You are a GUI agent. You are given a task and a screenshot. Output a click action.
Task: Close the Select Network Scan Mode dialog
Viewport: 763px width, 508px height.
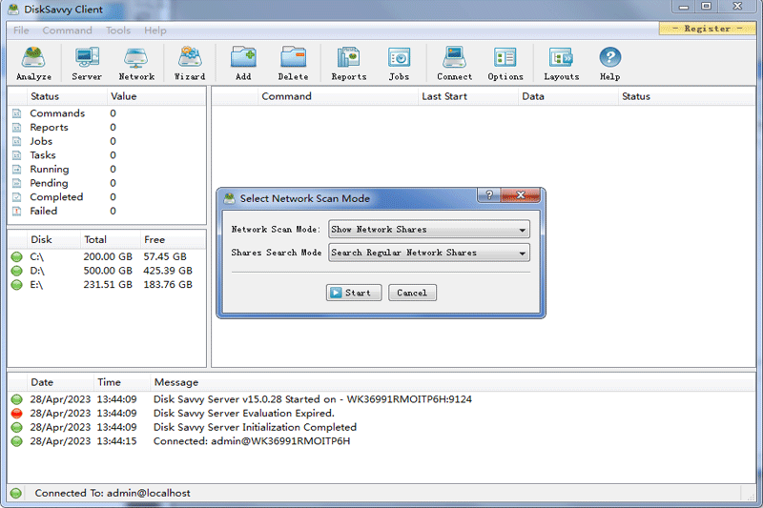(520, 195)
